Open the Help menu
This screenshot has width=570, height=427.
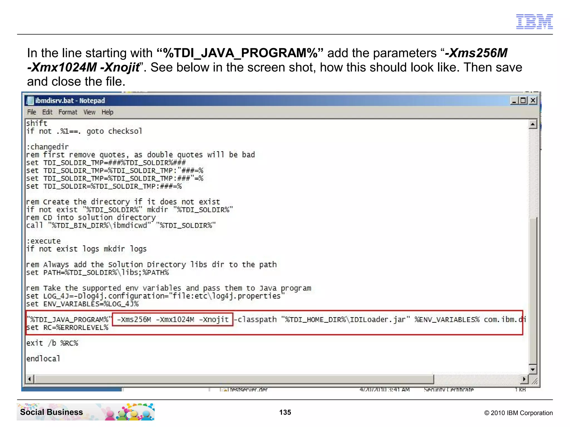[107, 112]
